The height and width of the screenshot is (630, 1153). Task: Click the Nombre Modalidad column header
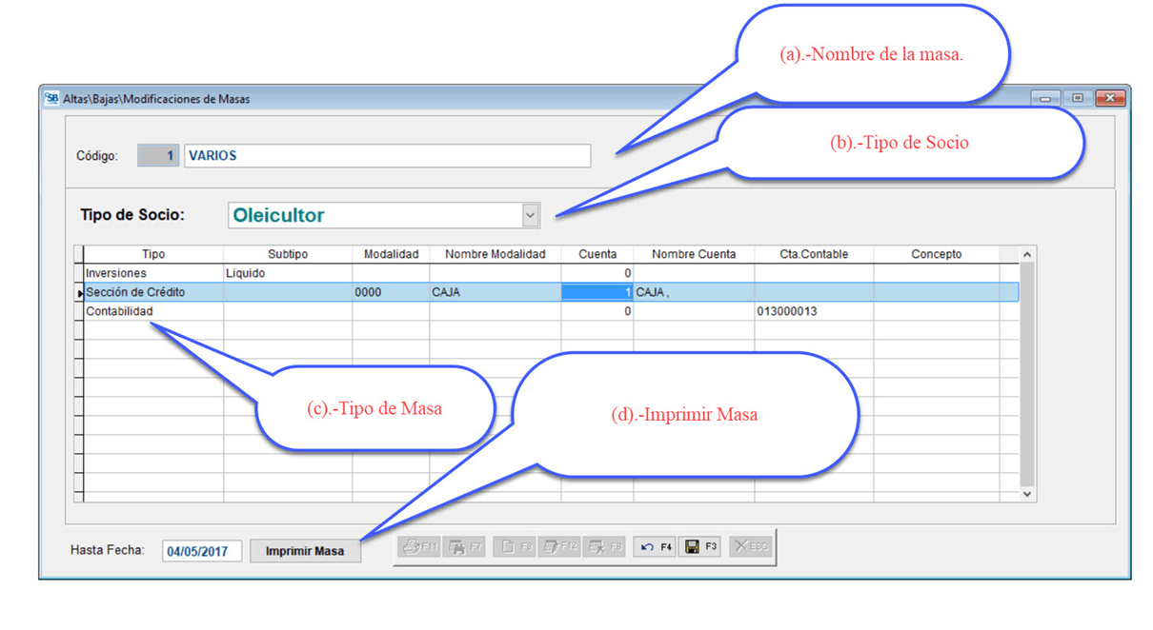(x=495, y=254)
